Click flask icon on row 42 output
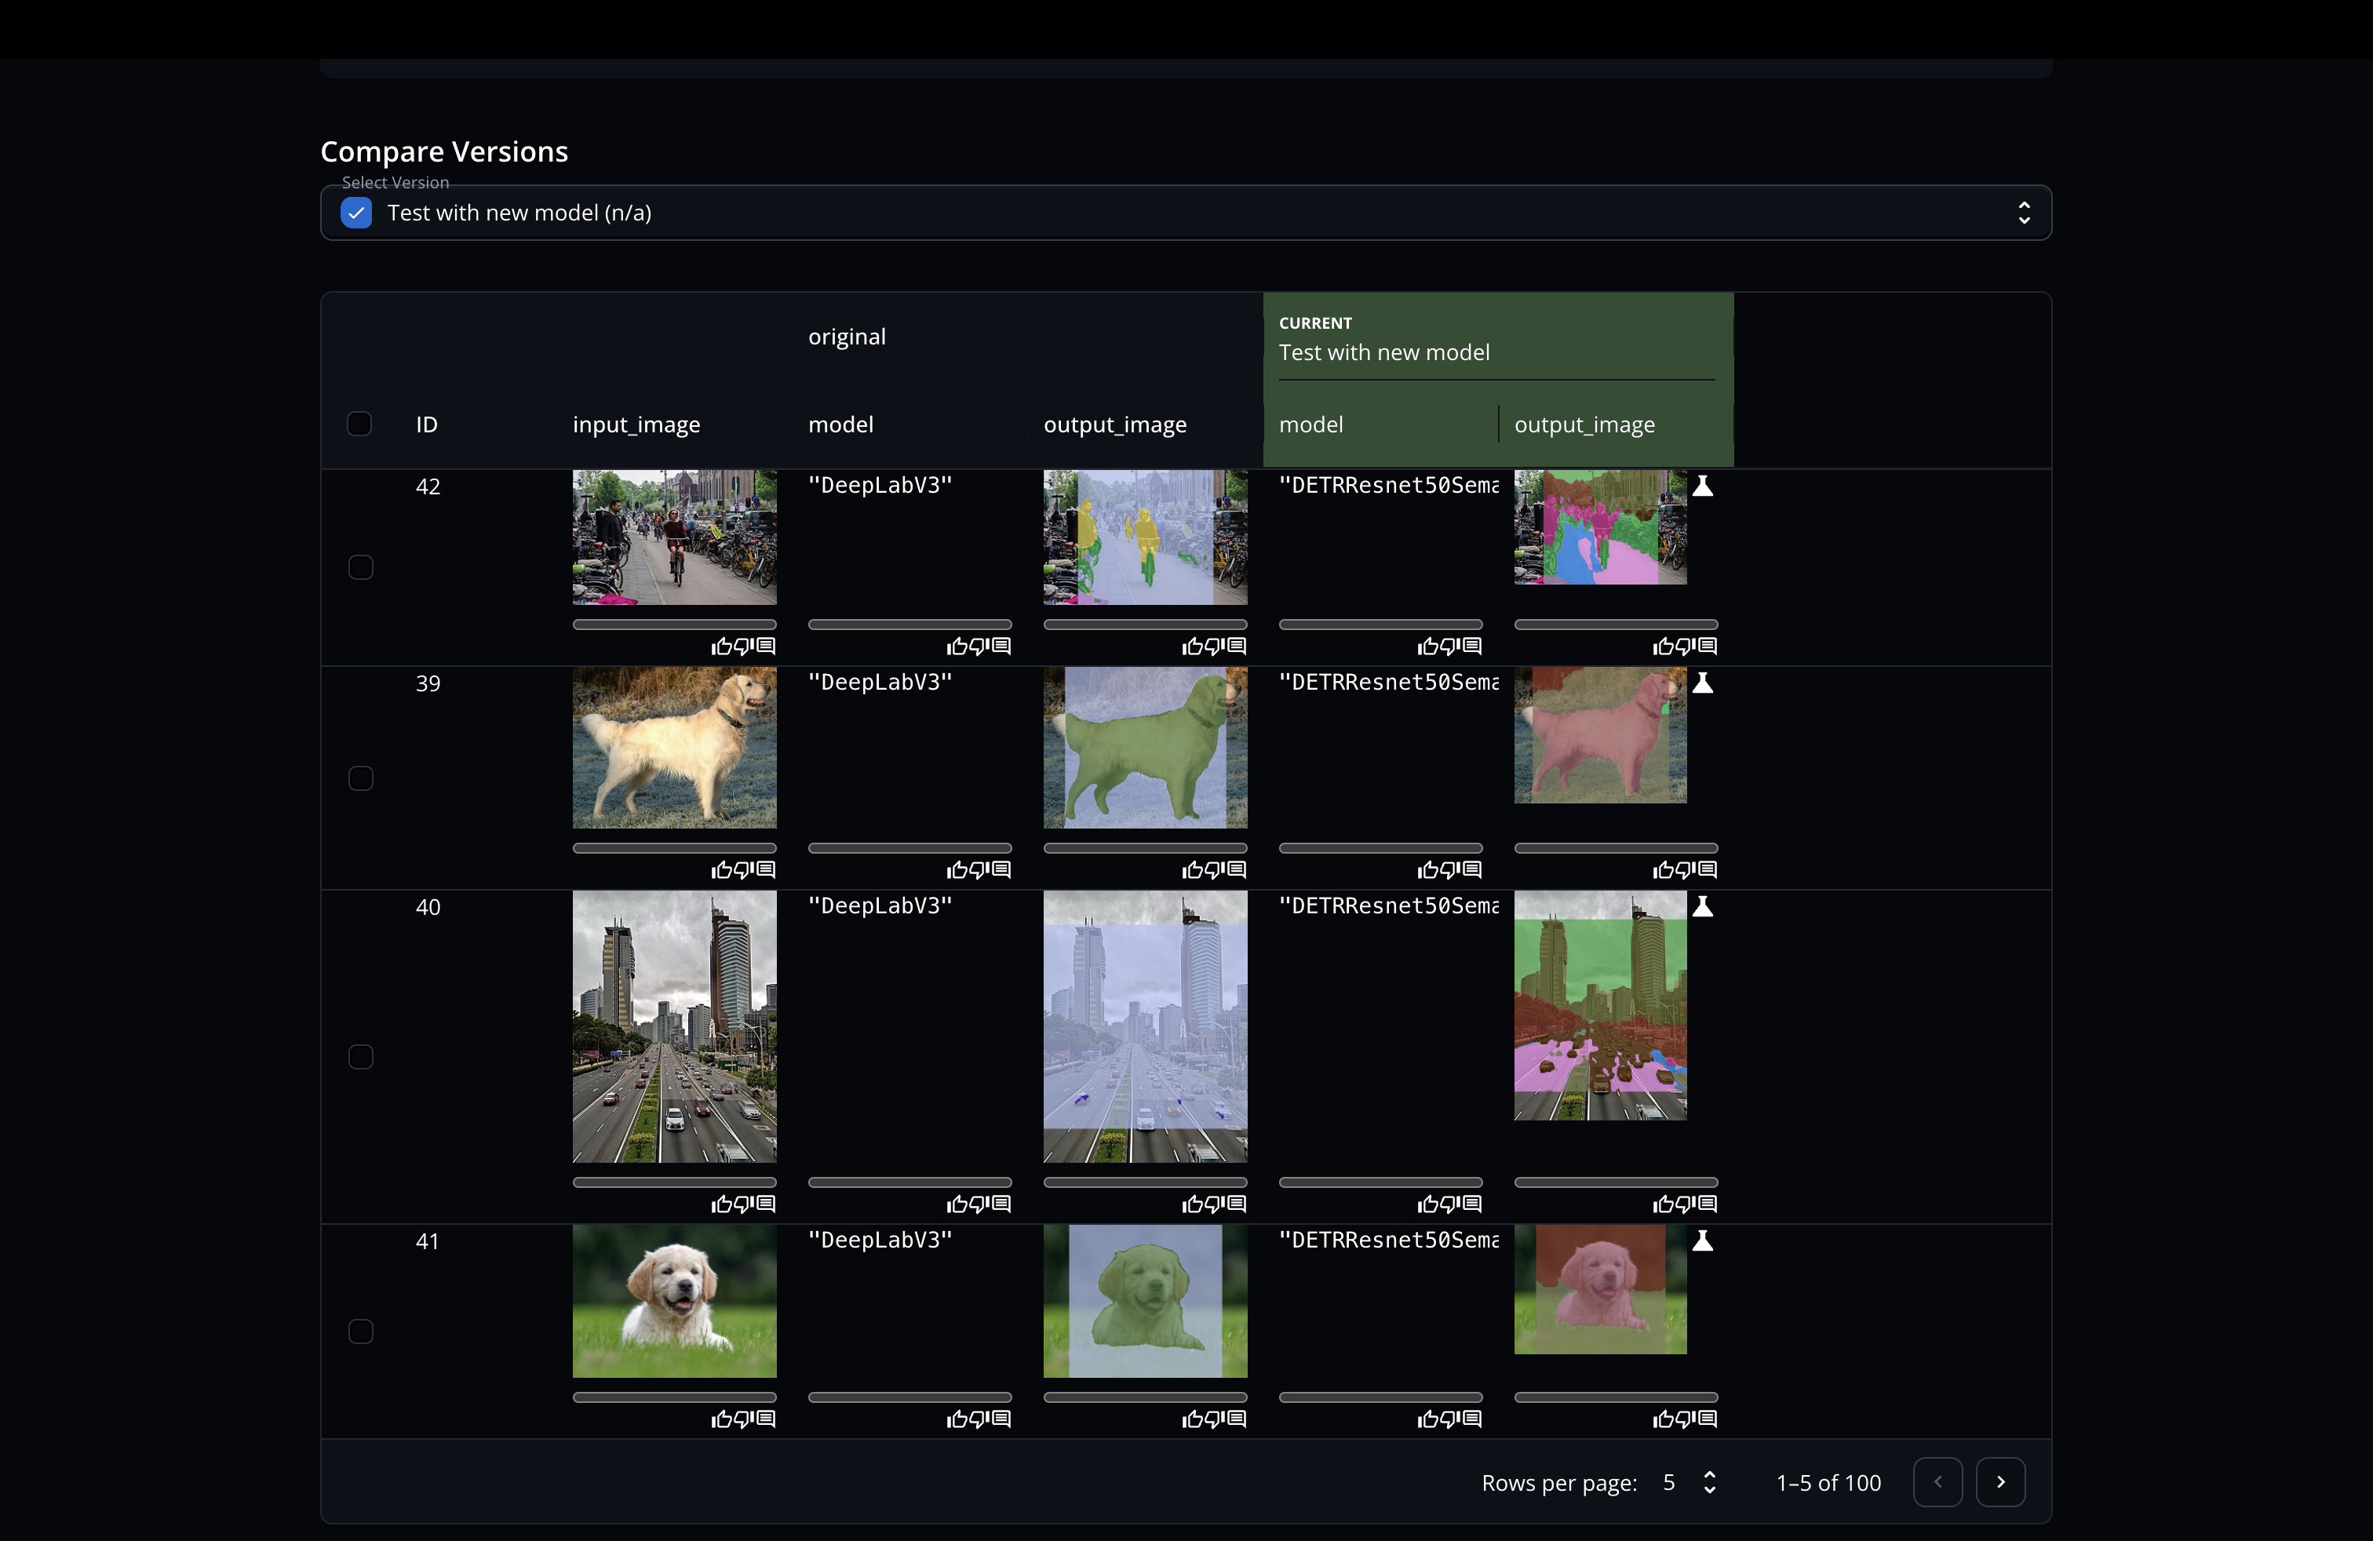 click(x=1703, y=486)
